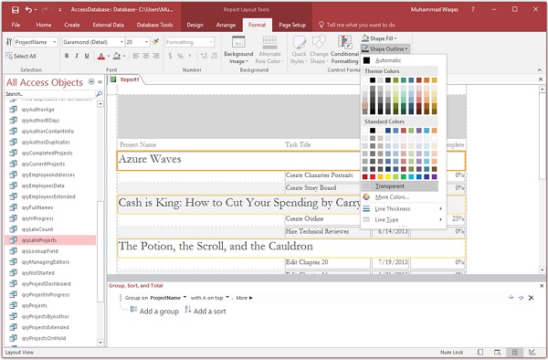
Task: Click the search magnifier in the navigation pane
Action: 100,94
